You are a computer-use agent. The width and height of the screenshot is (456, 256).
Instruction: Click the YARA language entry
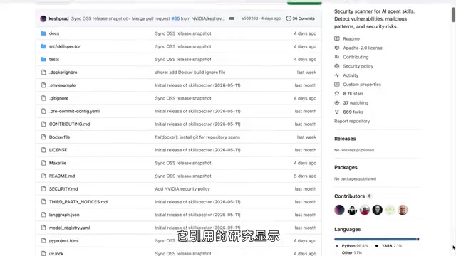388,246
